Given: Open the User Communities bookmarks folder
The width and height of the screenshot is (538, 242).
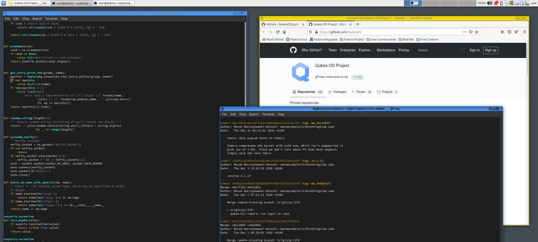Looking at the screenshot, I should [x=381, y=39].
